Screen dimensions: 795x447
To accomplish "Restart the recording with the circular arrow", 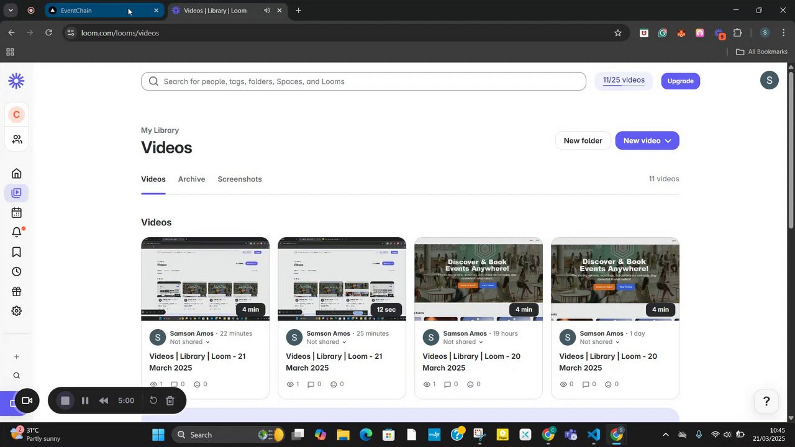I will (x=153, y=400).
